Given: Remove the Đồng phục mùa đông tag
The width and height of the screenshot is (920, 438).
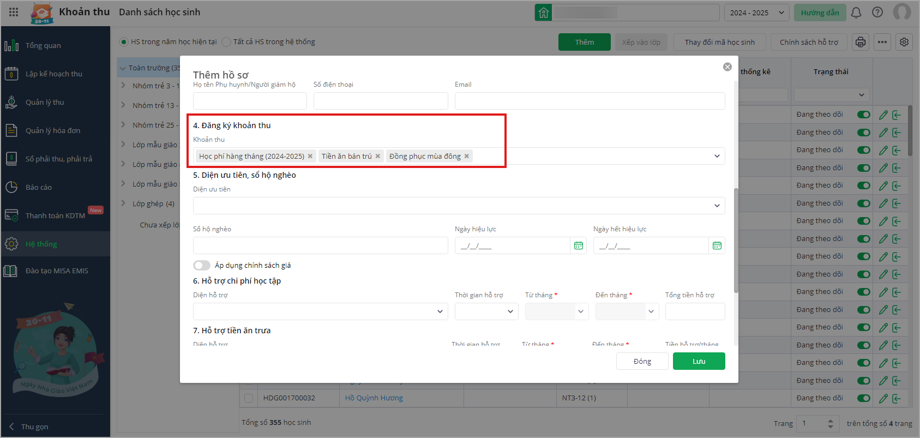Looking at the screenshot, I should click(467, 156).
